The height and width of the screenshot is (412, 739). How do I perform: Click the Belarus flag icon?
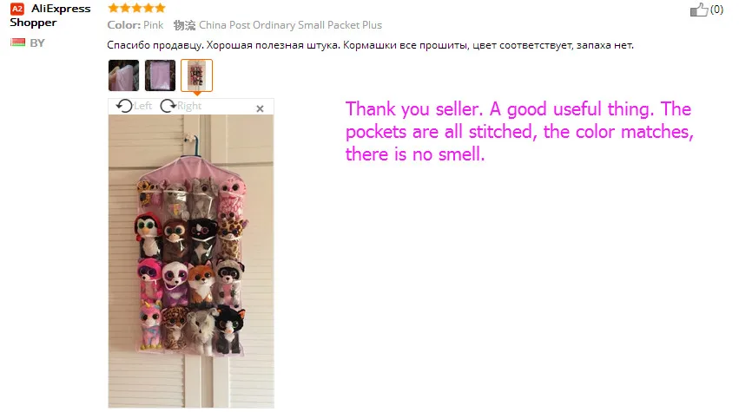coord(18,43)
